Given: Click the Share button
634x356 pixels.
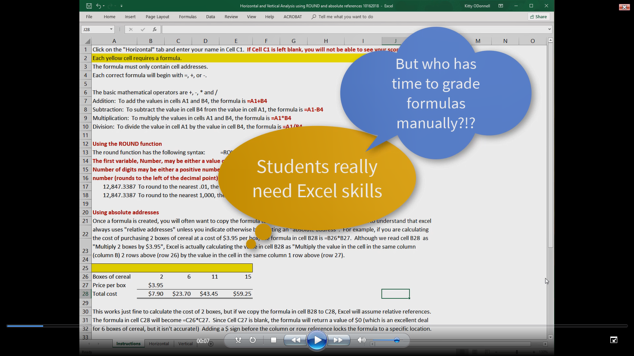Looking at the screenshot, I should pyautogui.click(x=538, y=17).
